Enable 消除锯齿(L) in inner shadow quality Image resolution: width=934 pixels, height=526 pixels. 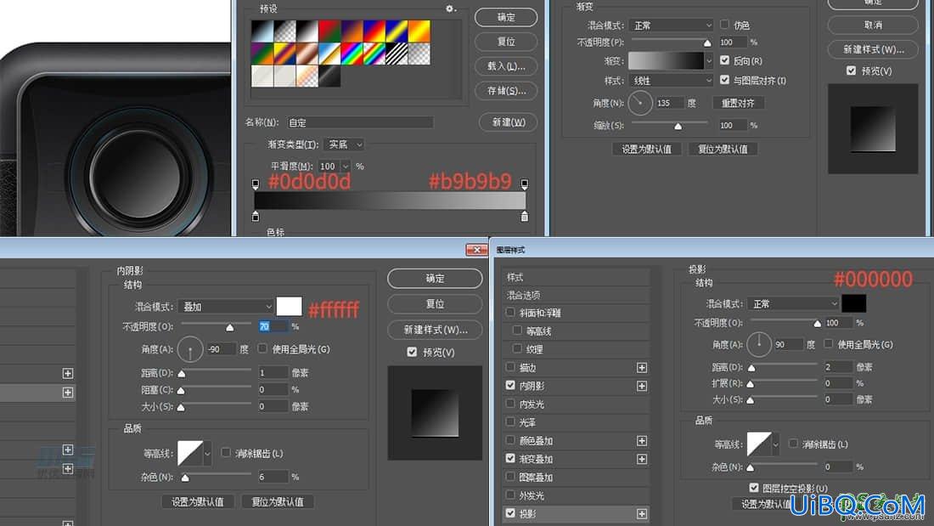[226, 453]
